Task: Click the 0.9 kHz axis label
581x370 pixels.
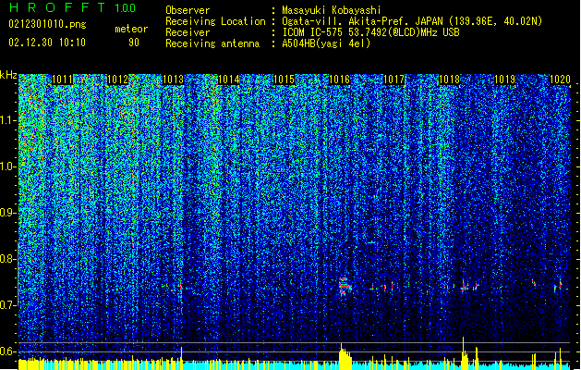Action: pos(7,213)
